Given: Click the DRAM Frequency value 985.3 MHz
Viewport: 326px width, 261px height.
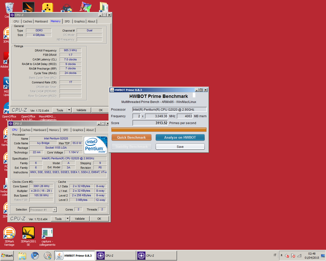Looking at the screenshot, I should (71, 50).
